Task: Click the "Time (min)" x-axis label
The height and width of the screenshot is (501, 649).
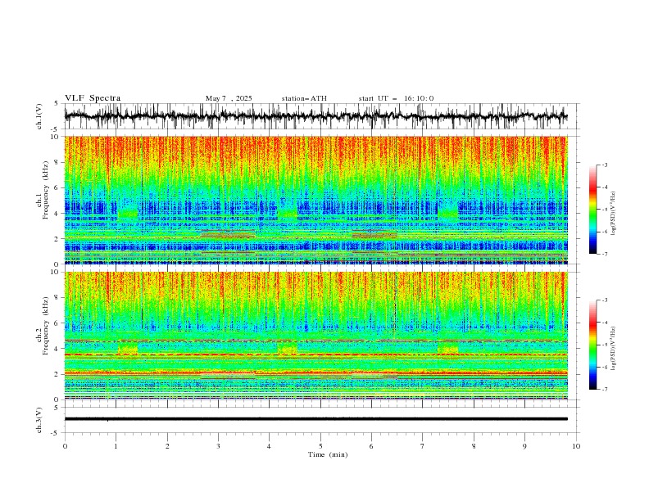Action: pos(328,454)
